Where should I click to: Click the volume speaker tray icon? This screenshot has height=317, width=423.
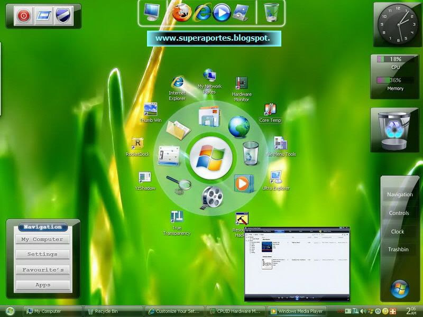tap(363, 311)
